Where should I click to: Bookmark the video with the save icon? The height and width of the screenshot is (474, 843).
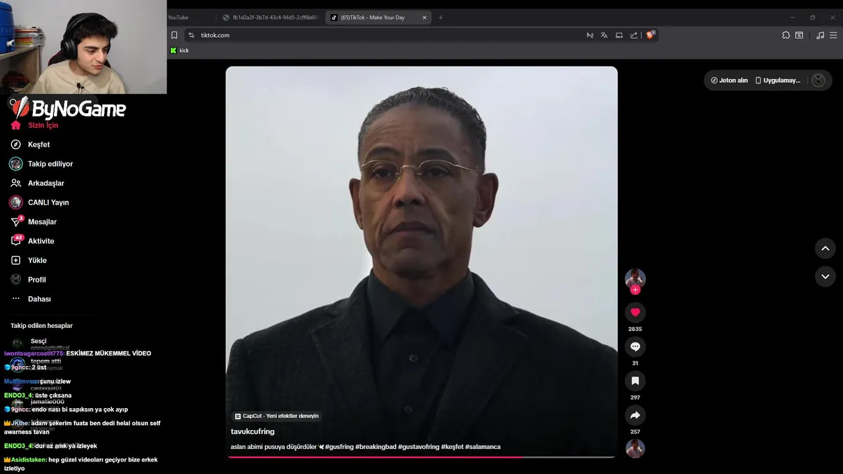tap(635, 381)
